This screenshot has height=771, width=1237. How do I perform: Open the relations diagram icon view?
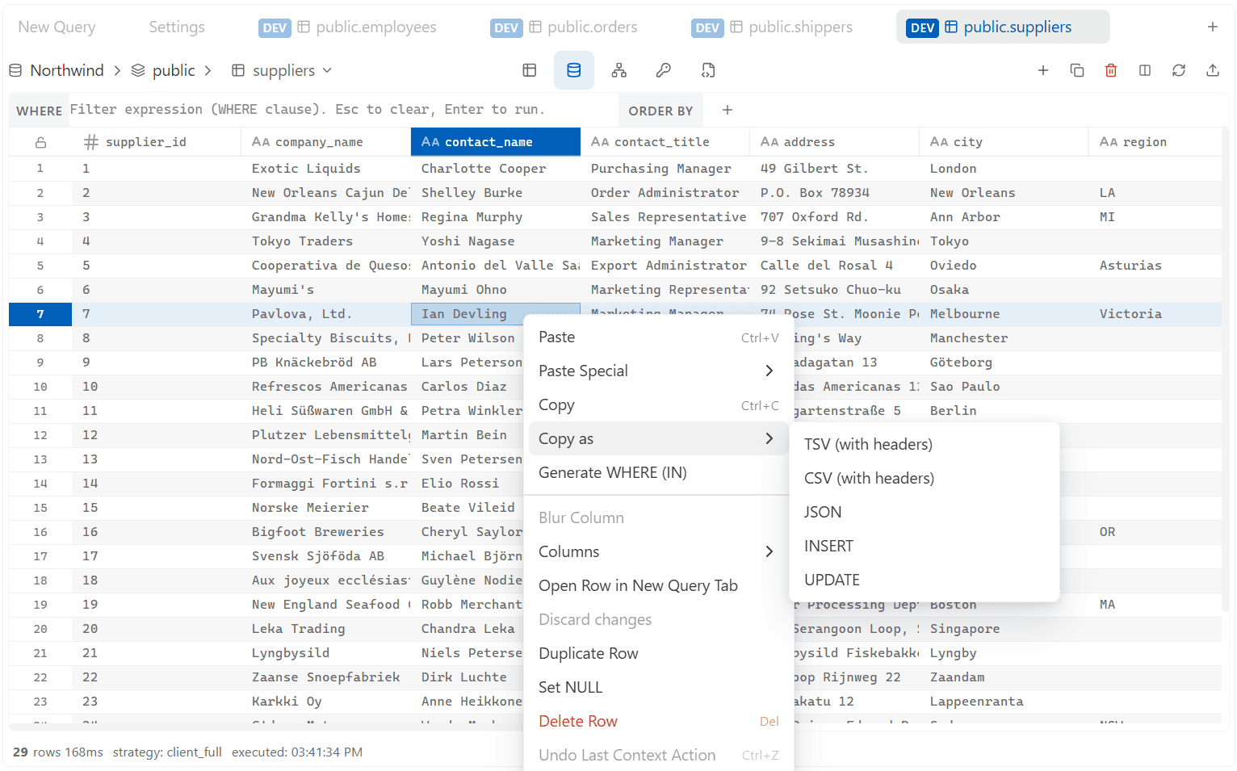[x=619, y=70]
